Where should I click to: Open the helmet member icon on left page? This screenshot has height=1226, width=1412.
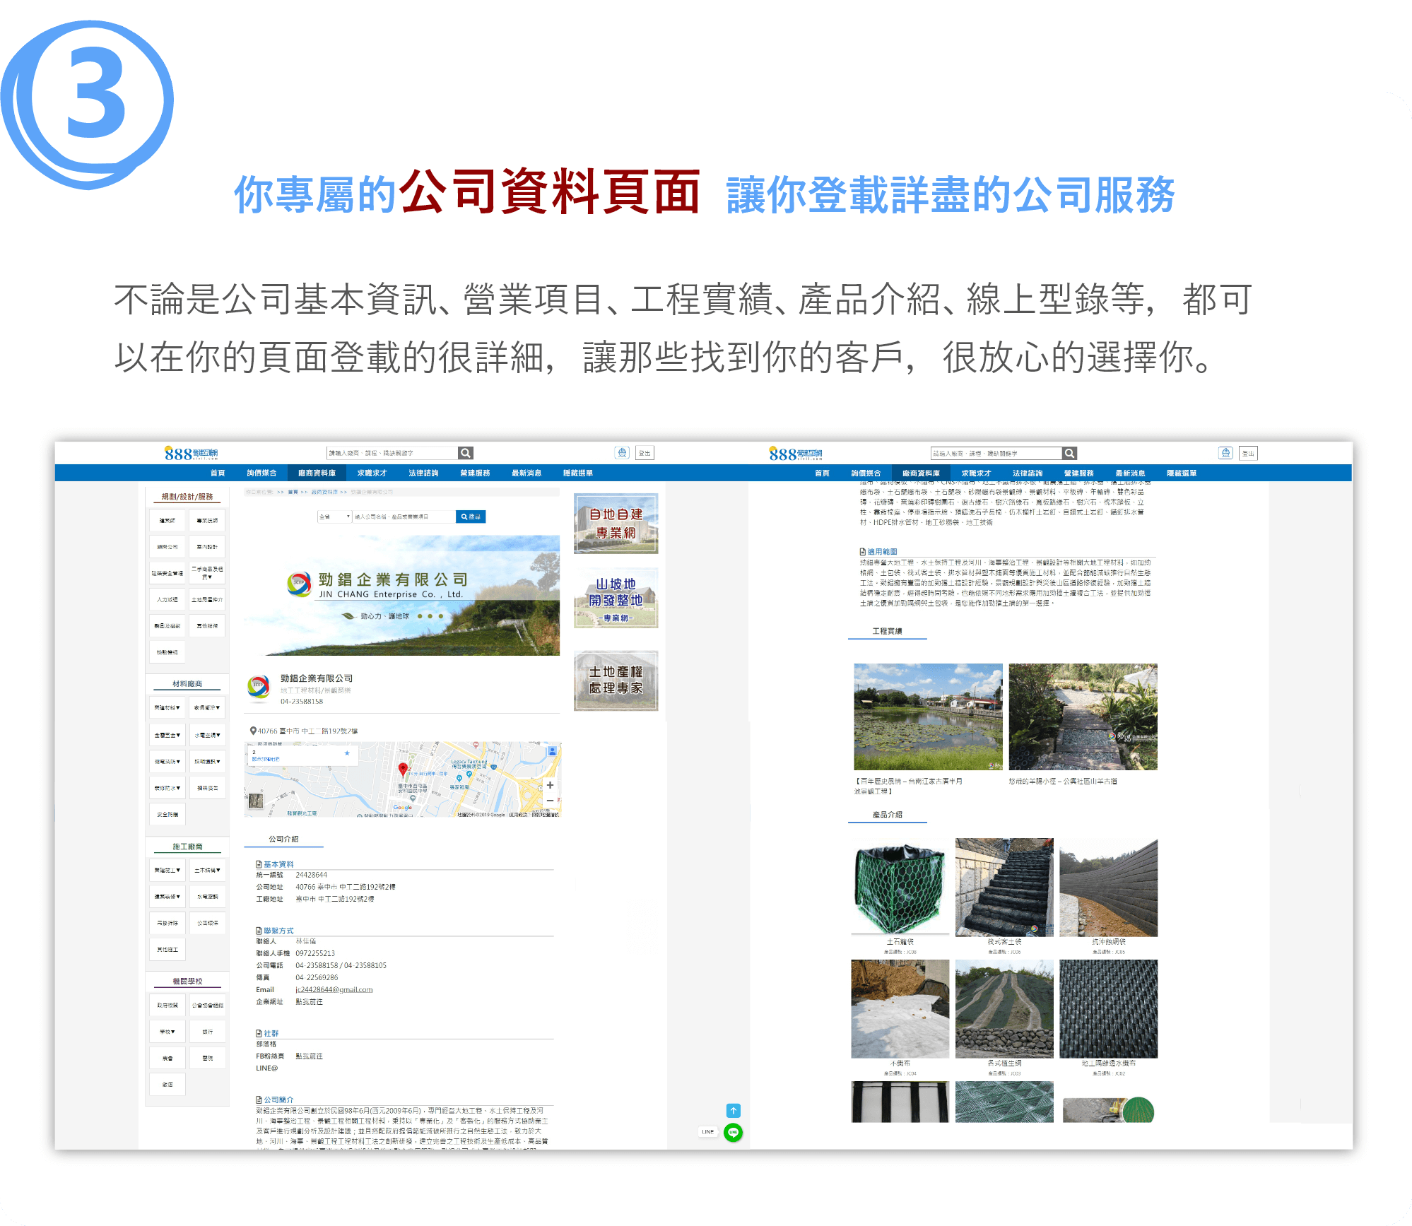click(x=622, y=453)
